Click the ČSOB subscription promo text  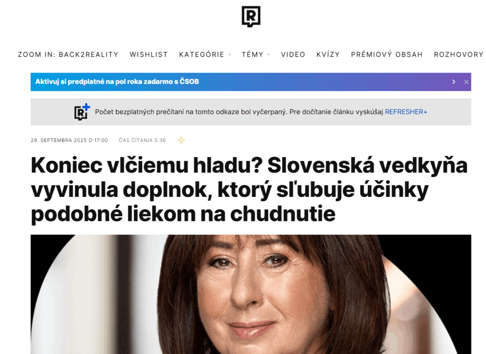point(117,82)
